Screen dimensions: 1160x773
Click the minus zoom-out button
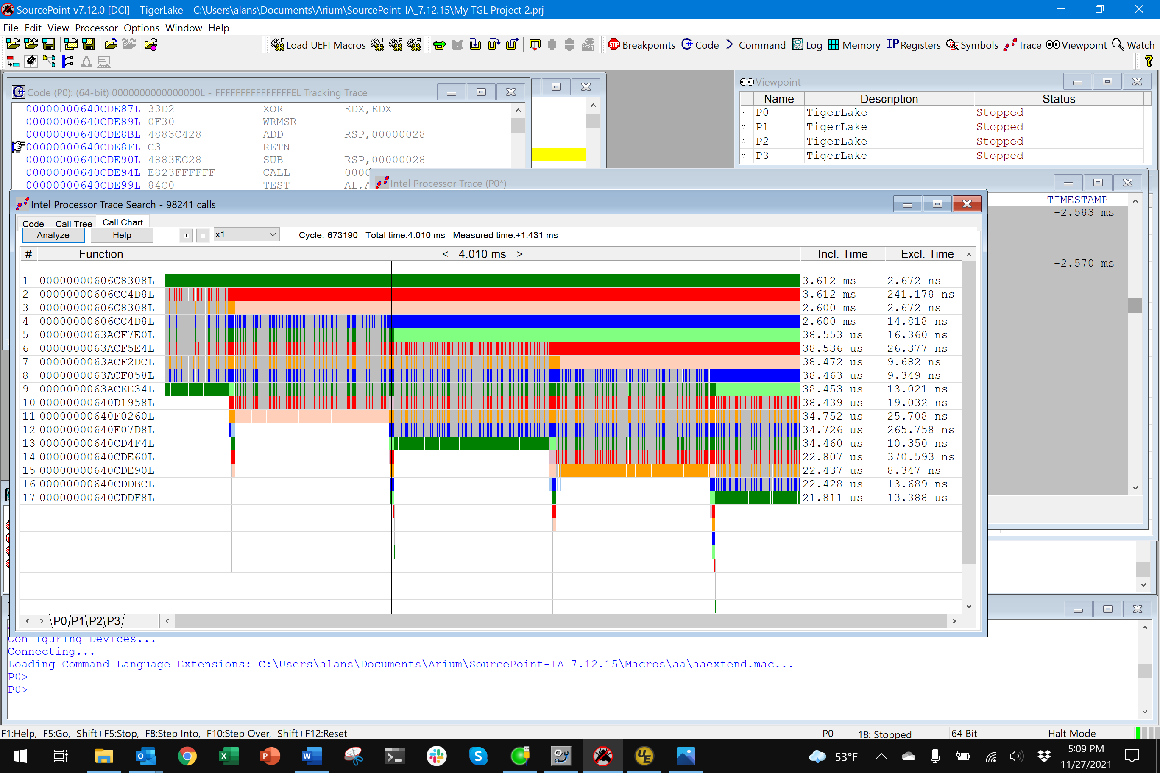[x=203, y=236]
